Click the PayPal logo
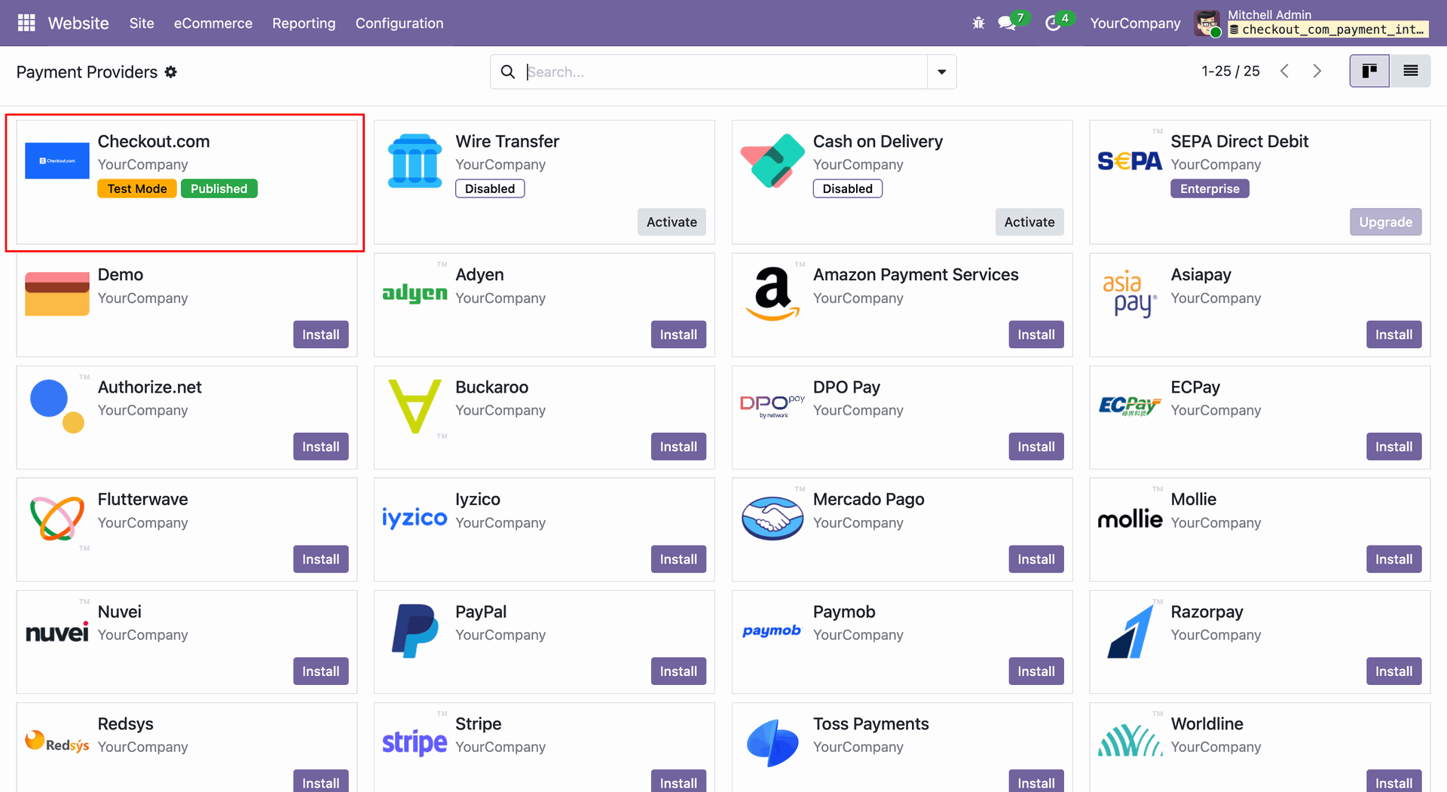The image size is (1447, 792). coord(415,631)
